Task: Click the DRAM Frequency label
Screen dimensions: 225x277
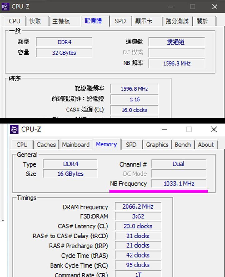Action: click(85, 207)
